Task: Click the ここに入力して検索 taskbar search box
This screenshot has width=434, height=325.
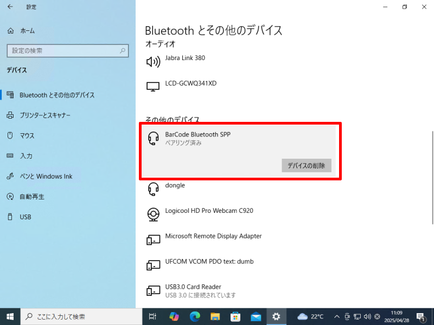Action: pyautogui.click(x=81, y=317)
